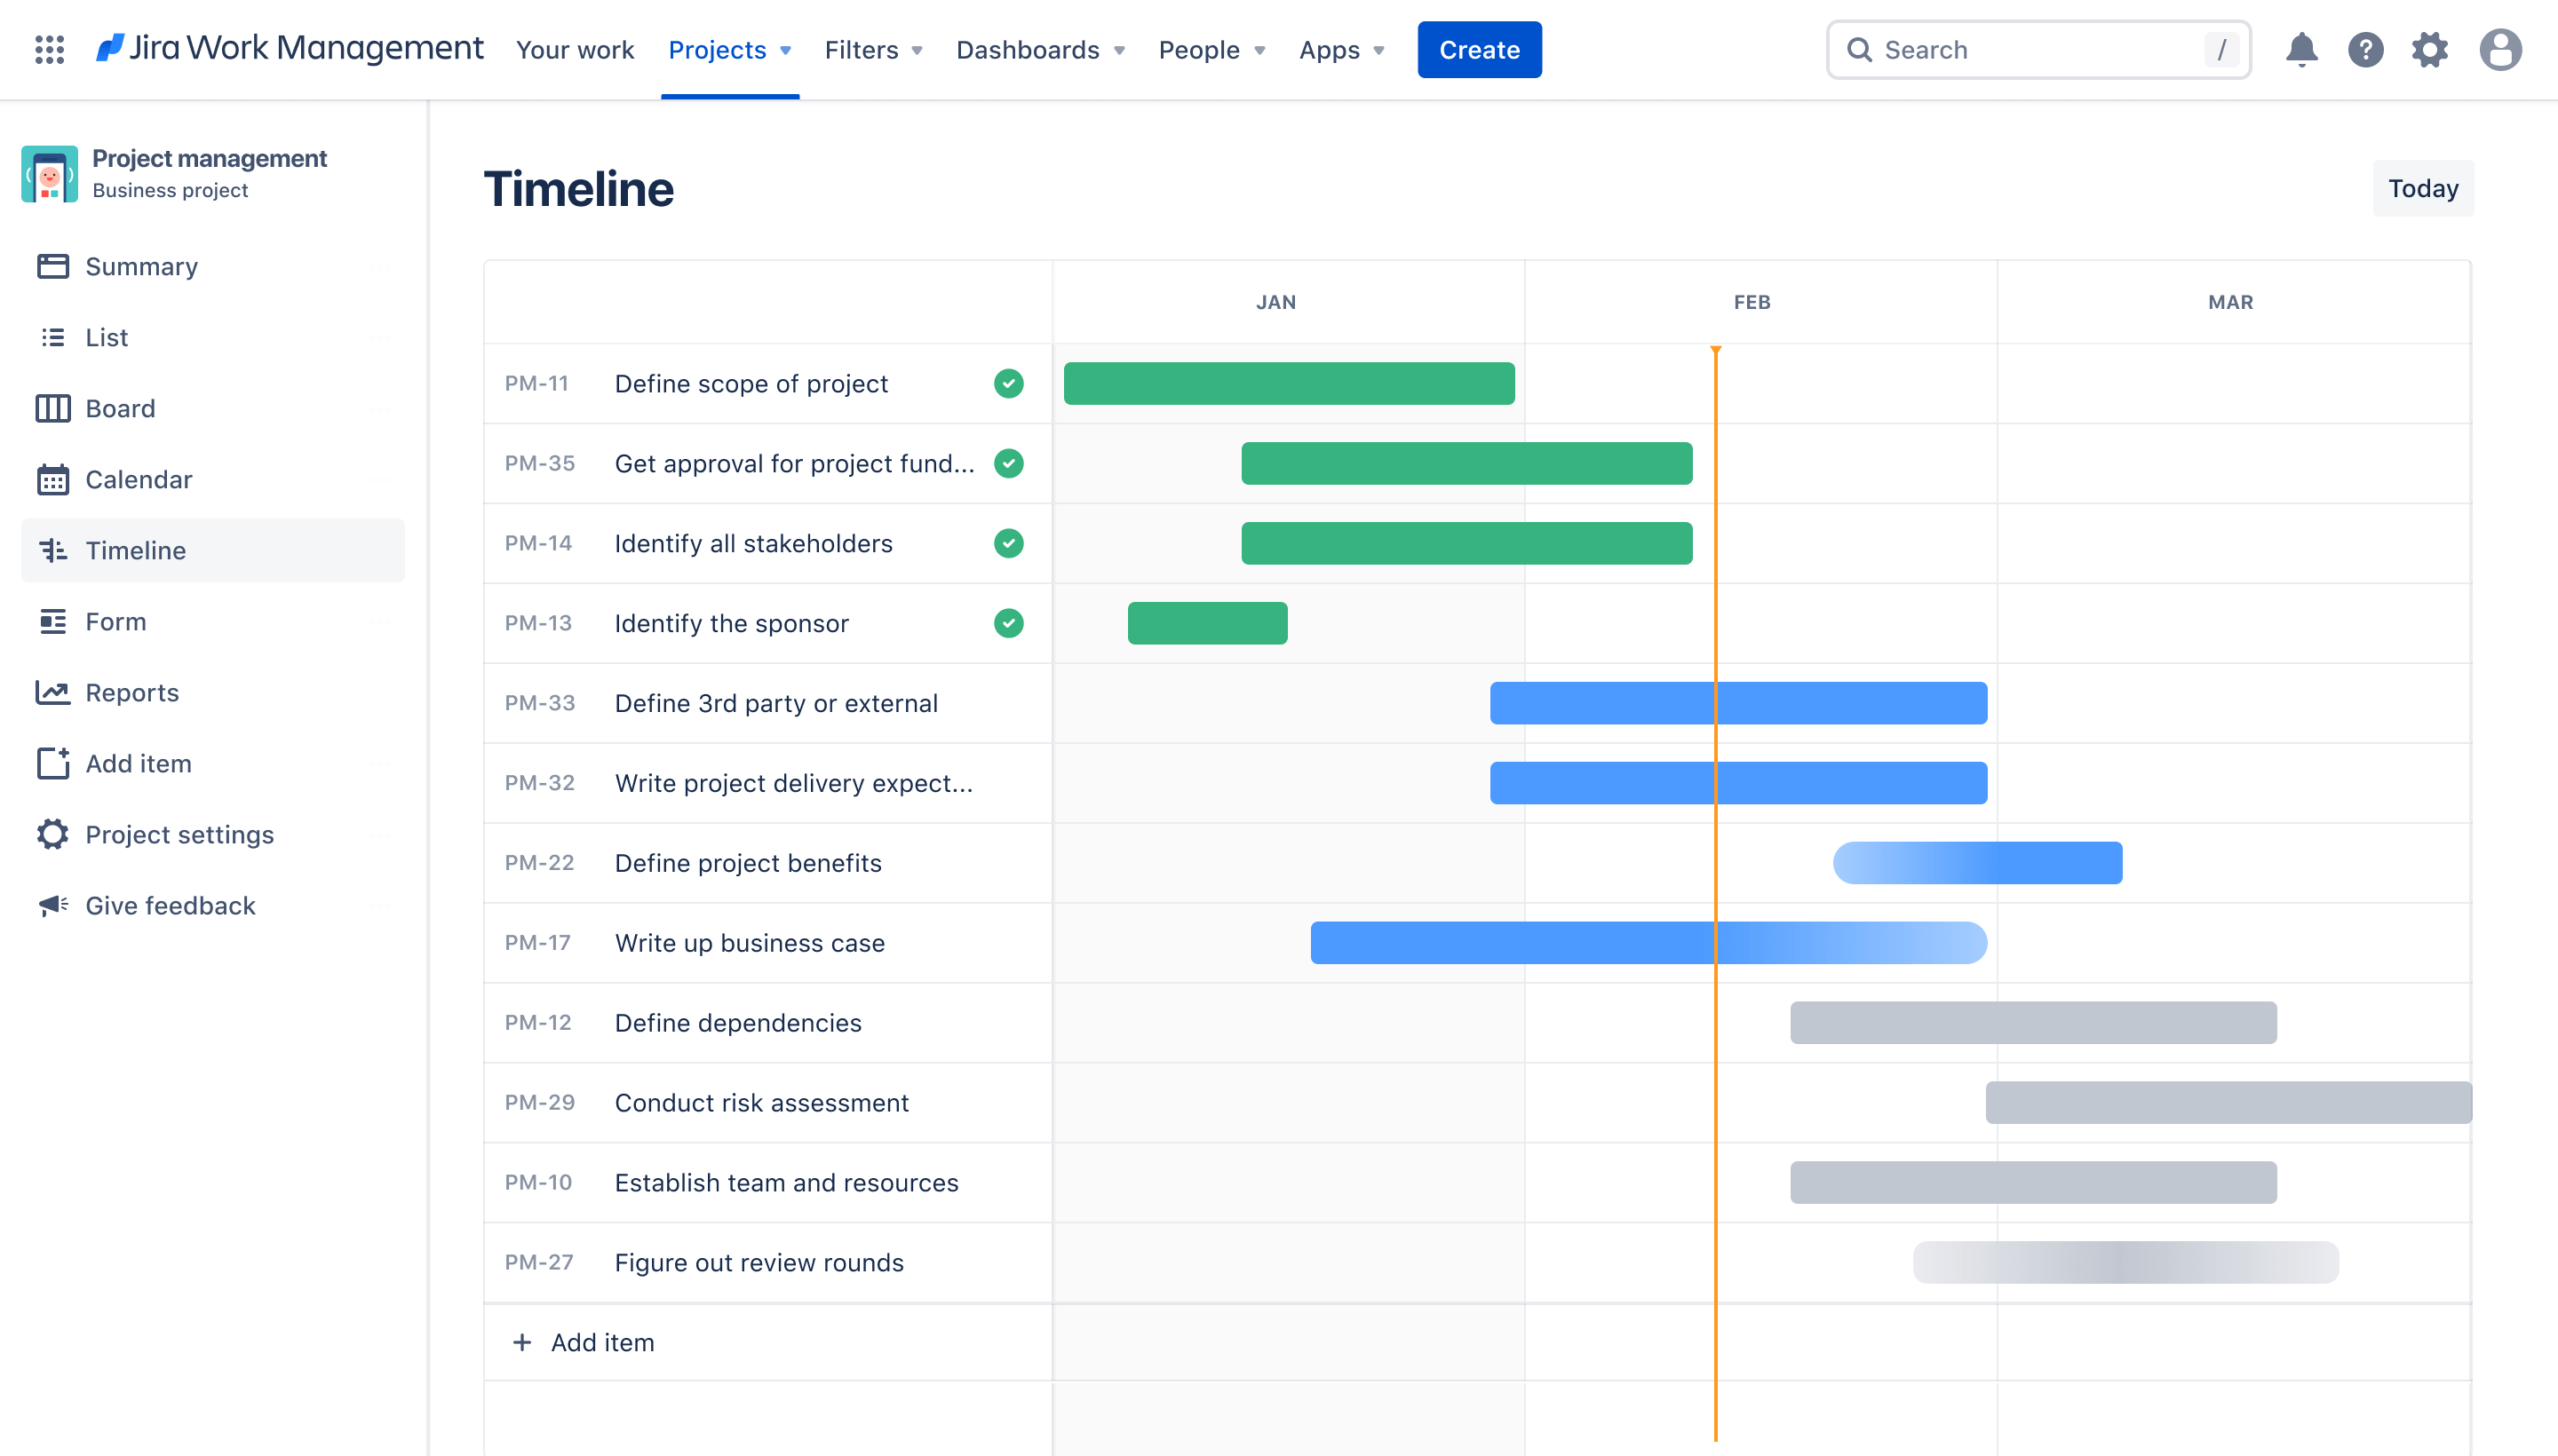Toggle completed status on PM-11

coord(1006,383)
